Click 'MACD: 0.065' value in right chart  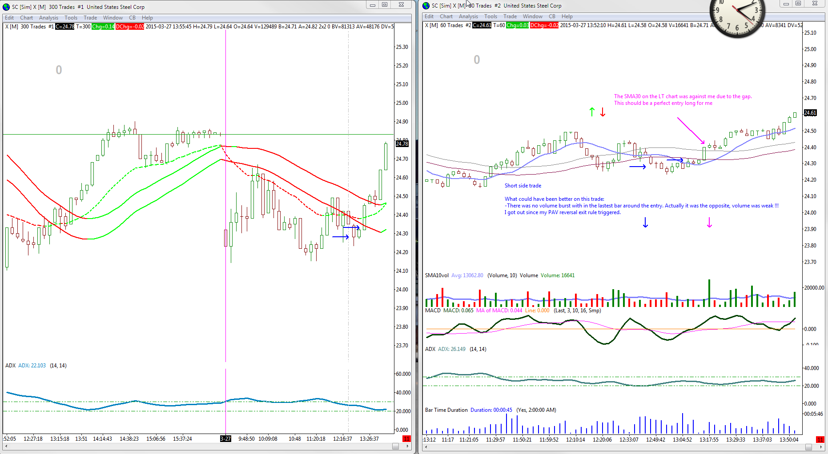coord(458,311)
